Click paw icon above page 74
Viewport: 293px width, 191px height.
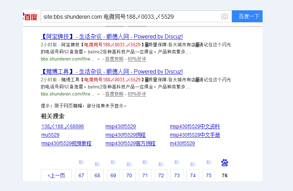(193, 164)
